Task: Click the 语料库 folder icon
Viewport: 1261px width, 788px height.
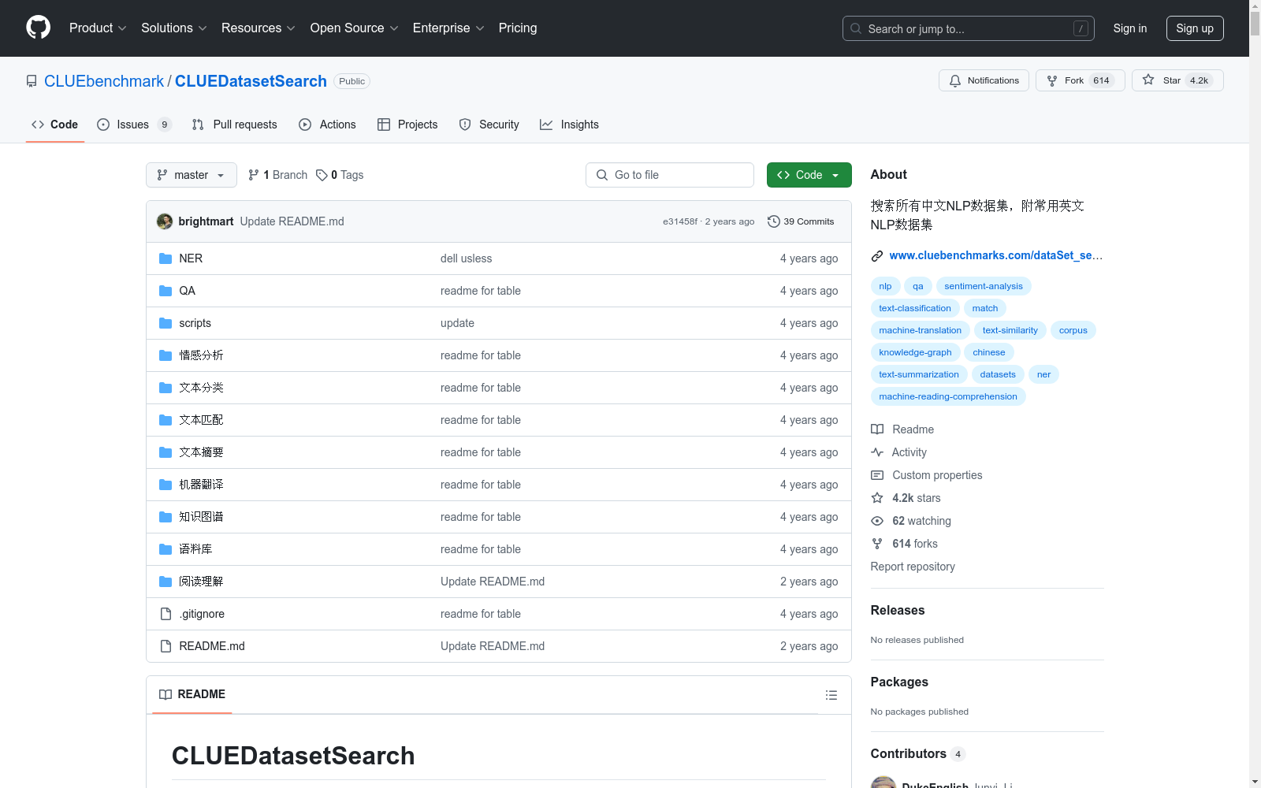Action: (x=166, y=549)
